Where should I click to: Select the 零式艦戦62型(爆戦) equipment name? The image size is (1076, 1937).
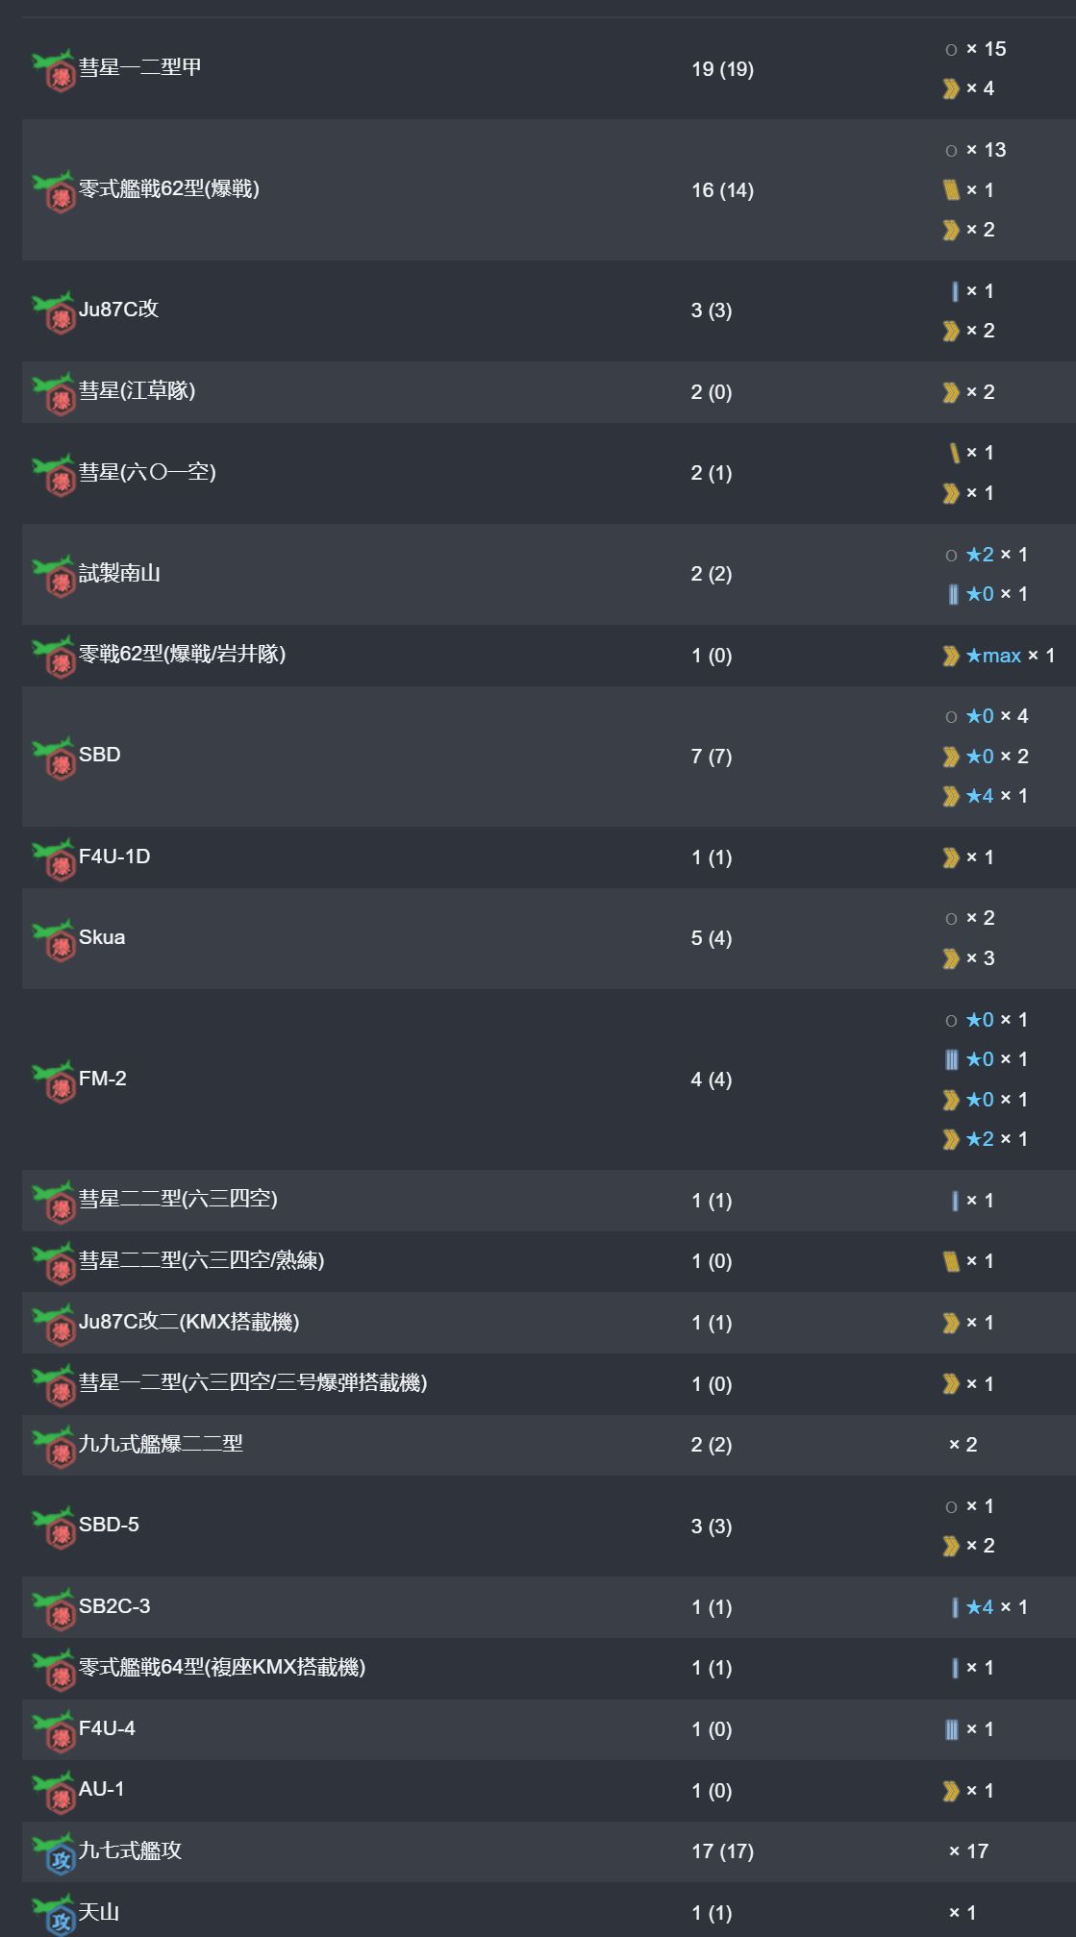tap(169, 188)
